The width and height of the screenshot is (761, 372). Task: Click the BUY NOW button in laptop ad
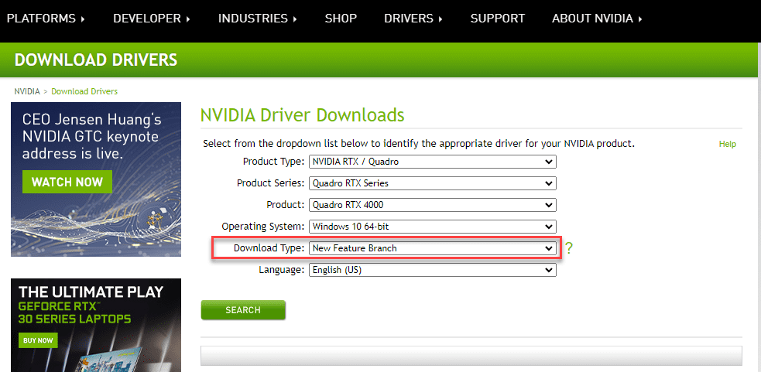click(x=38, y=340)
